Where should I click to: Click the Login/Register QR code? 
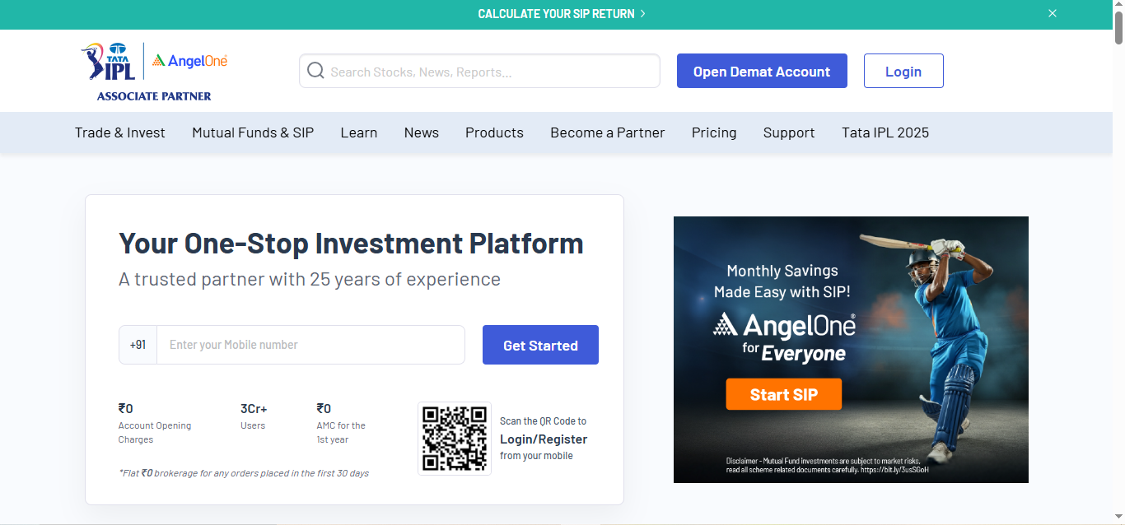455,439
